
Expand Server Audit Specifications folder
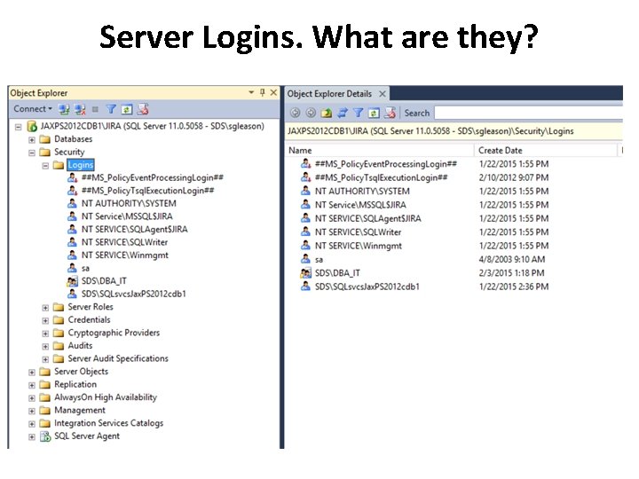[x=45, y=359]
